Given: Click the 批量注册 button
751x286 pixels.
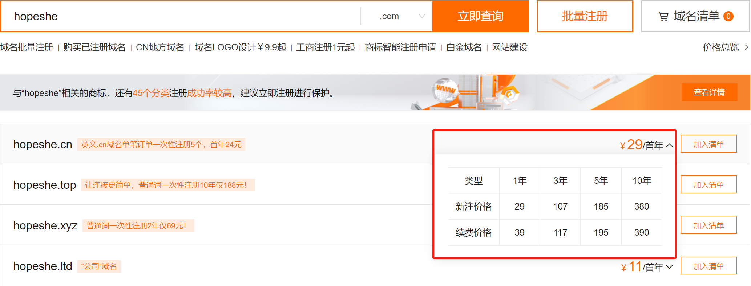Looking at the screenshot, I should (585, 16).
